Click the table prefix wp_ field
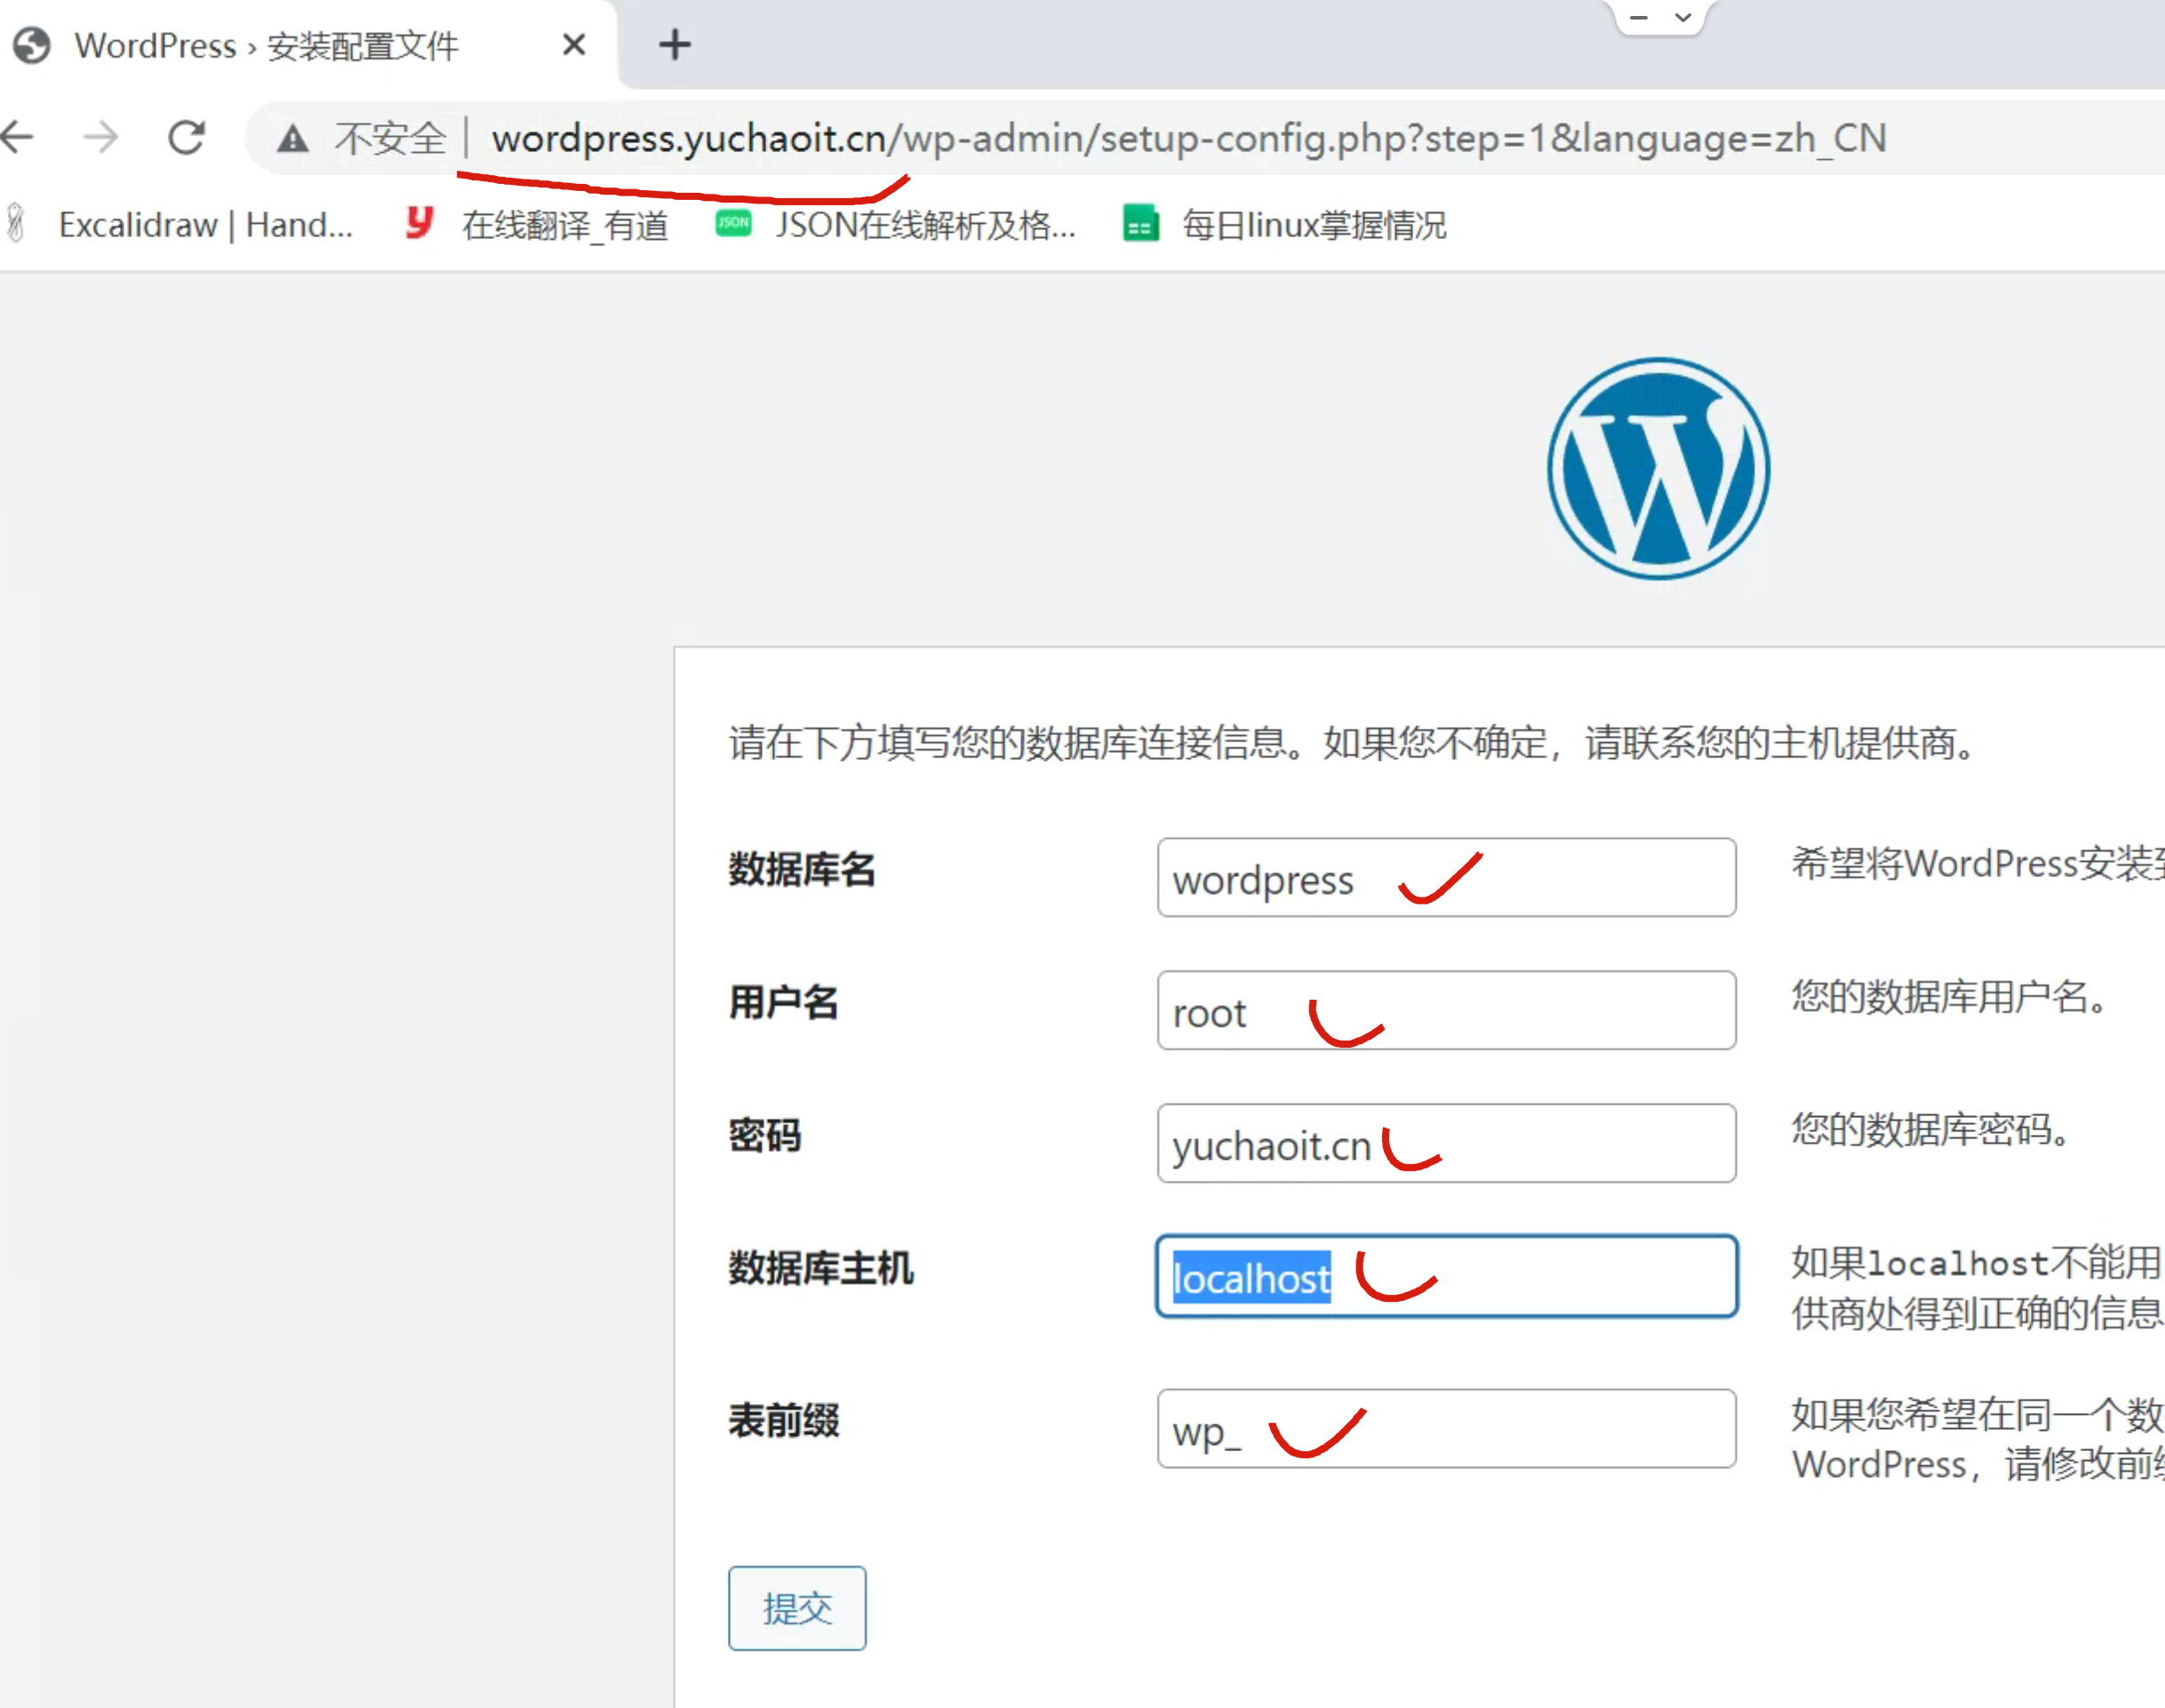 point(1445,1428)
